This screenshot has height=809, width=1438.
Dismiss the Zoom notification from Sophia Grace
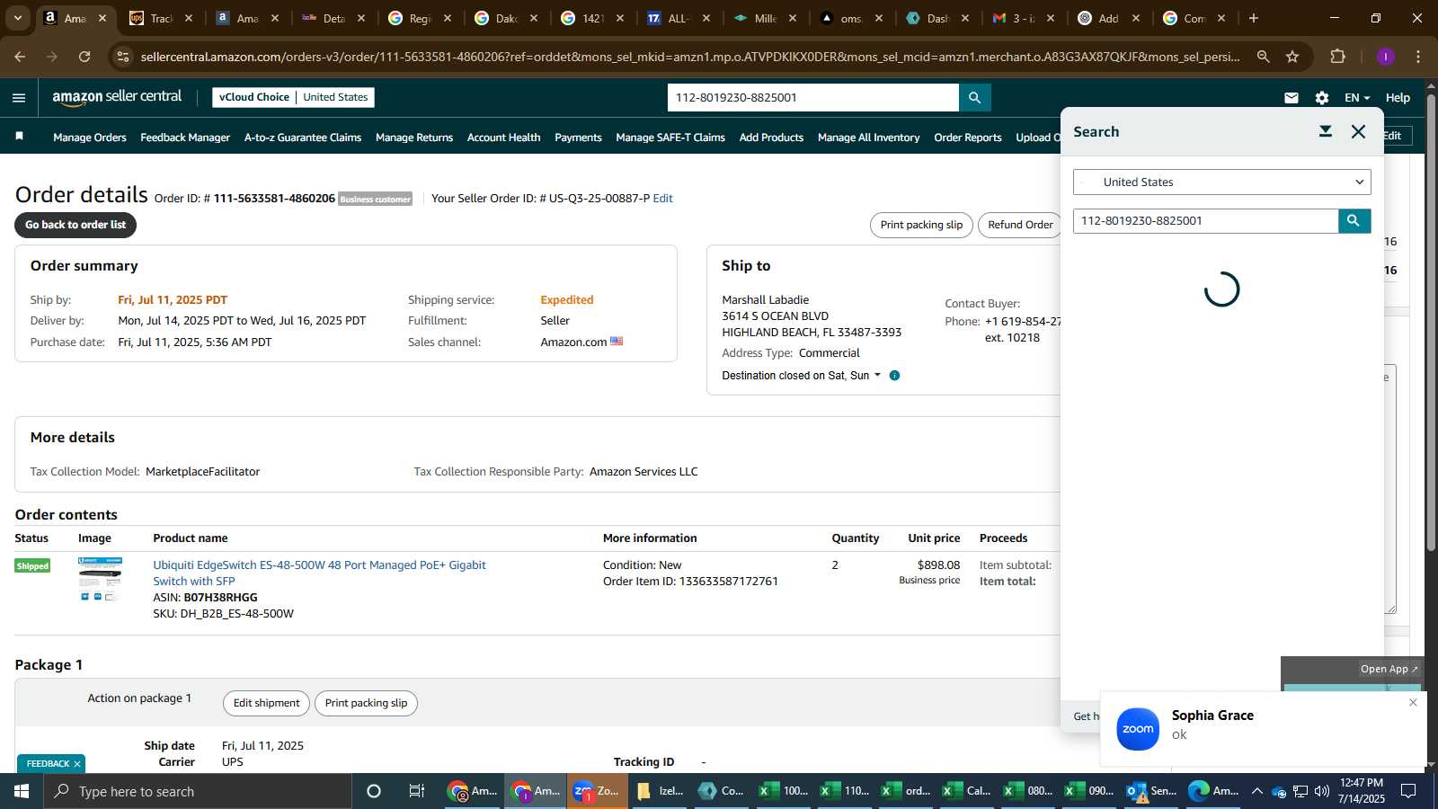tap(1413, 703)
